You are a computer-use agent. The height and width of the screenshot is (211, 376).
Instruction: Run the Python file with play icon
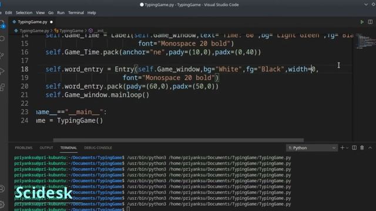362,22
